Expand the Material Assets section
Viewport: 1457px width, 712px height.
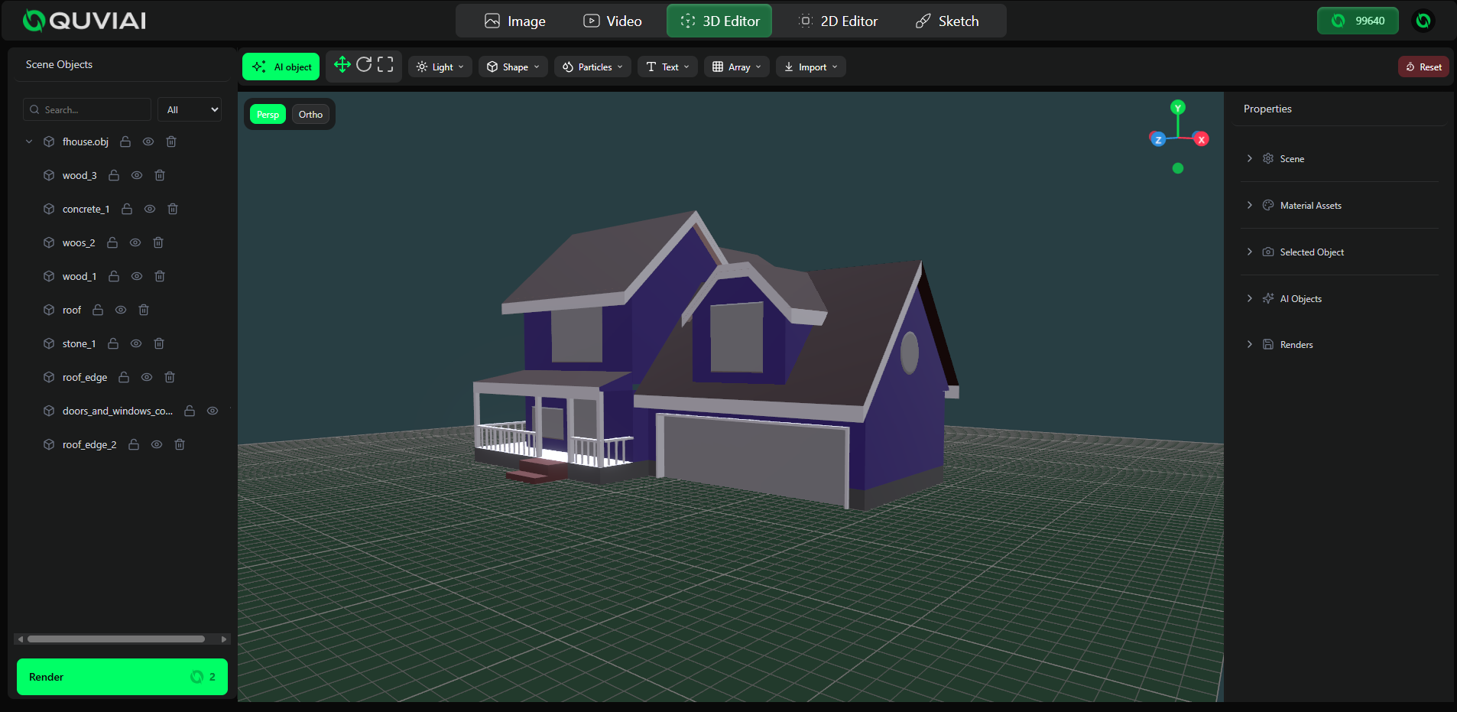pos(1310,205)
